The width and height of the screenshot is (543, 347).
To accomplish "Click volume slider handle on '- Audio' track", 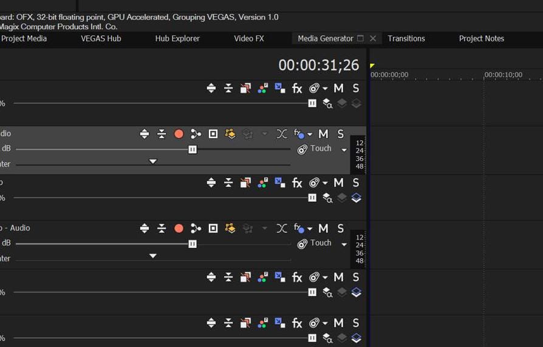I will pyautogui.click(x=193, y=244).
